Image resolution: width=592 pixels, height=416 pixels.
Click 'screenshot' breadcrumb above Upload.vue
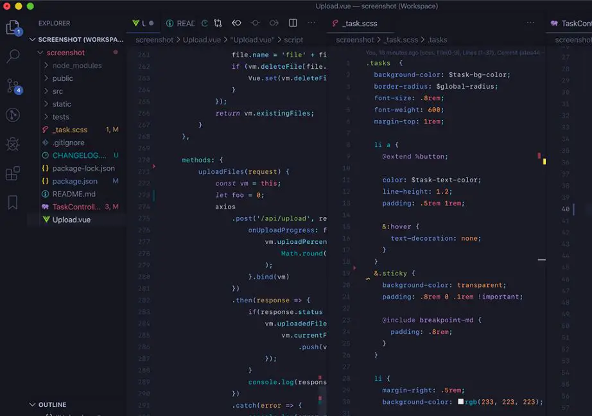pos(154,40)
